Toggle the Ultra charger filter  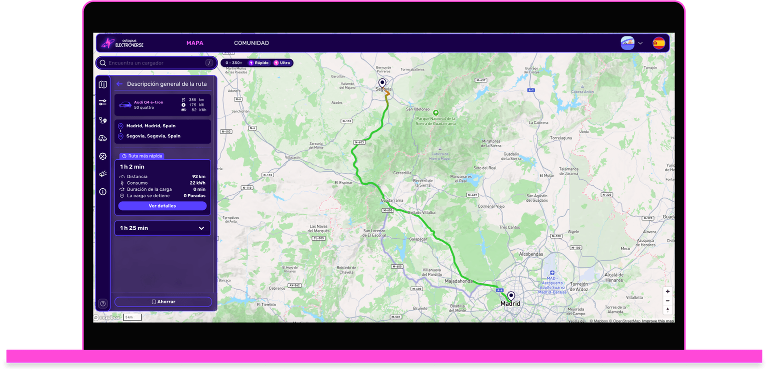coord(282,62)
